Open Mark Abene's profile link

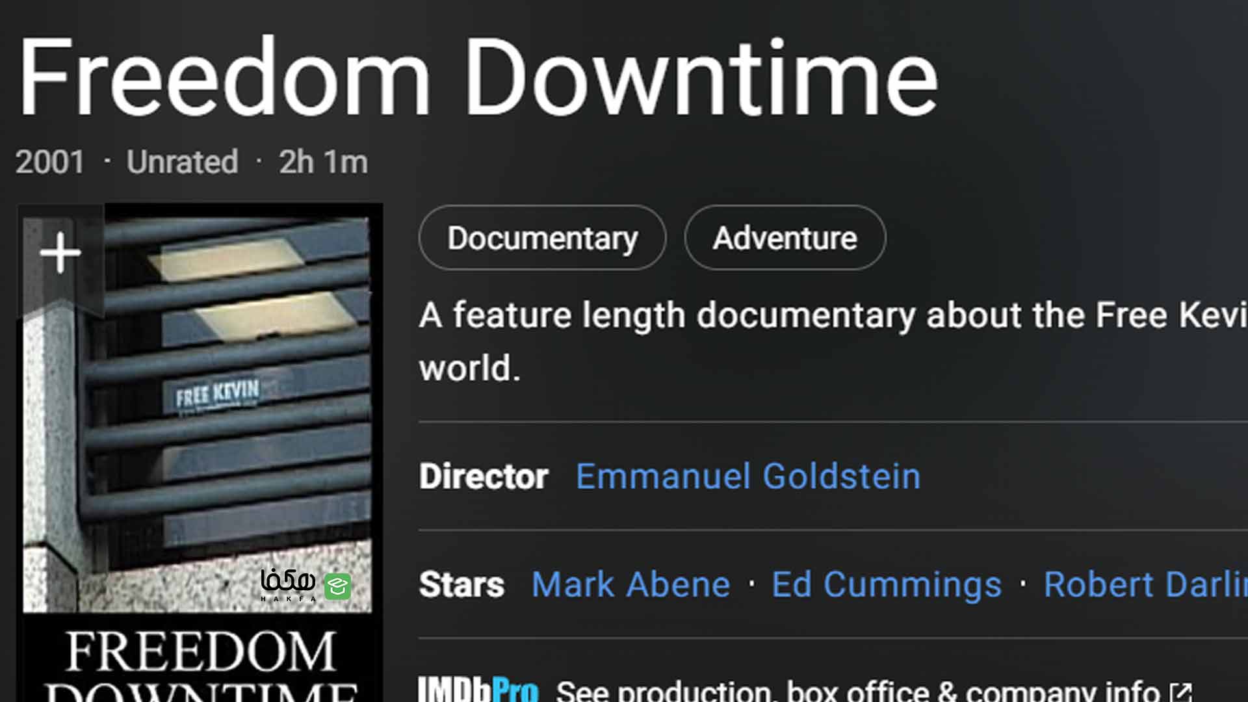click(630, 584)
